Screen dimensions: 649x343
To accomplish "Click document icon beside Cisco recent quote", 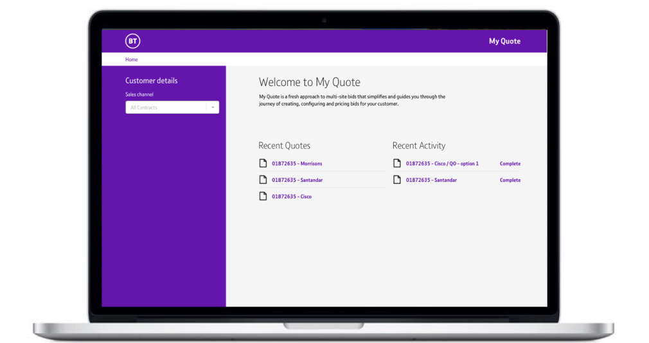I will pyautogui.click(x=263, y=197).
